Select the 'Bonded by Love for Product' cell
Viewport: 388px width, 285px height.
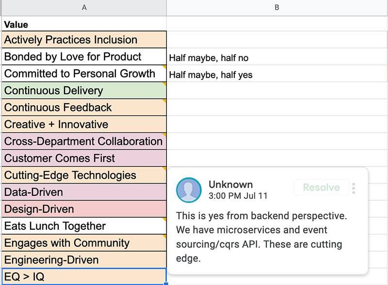click(x=84, y=57)
